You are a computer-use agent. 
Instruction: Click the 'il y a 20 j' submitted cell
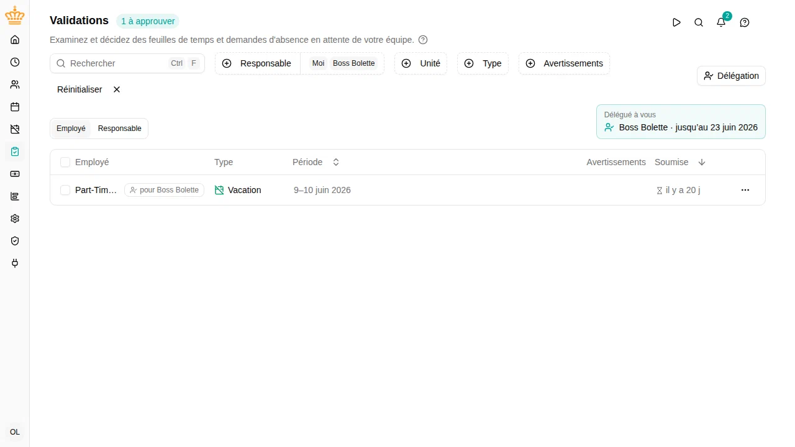(678, 190)
